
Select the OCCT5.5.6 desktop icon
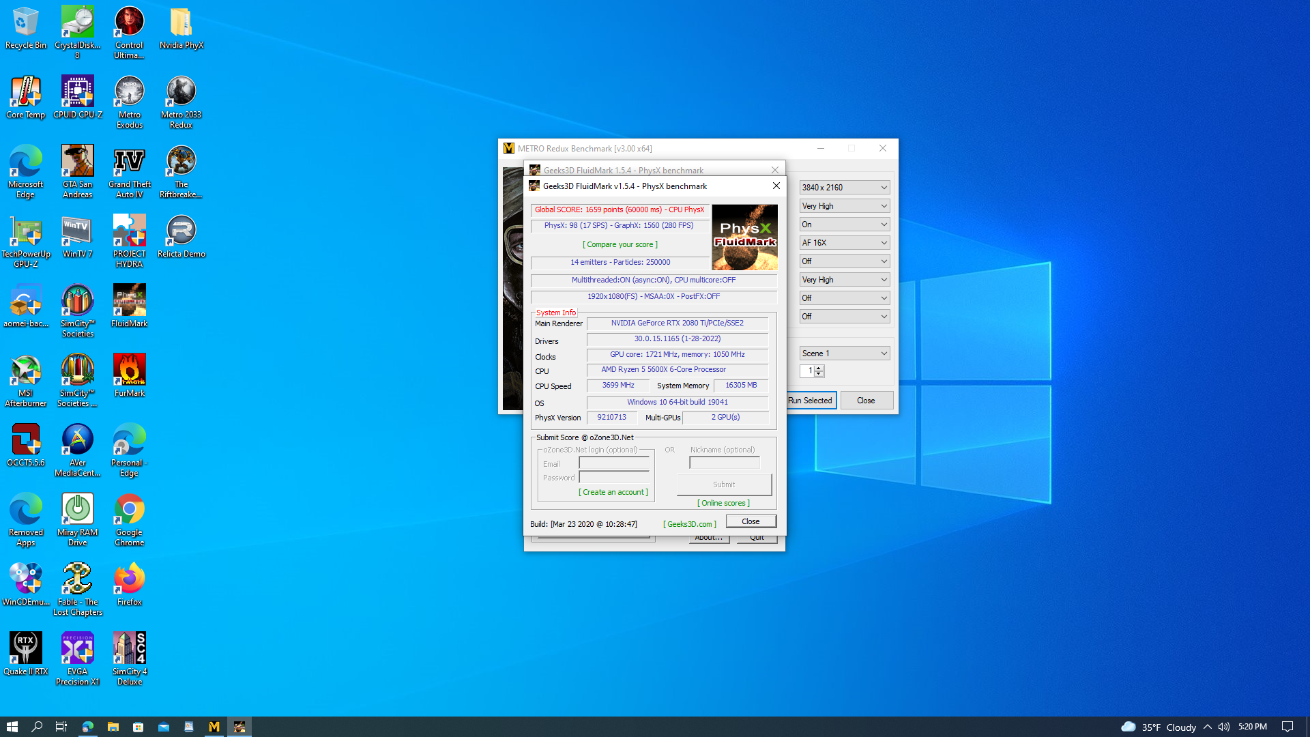click(26, 446)
